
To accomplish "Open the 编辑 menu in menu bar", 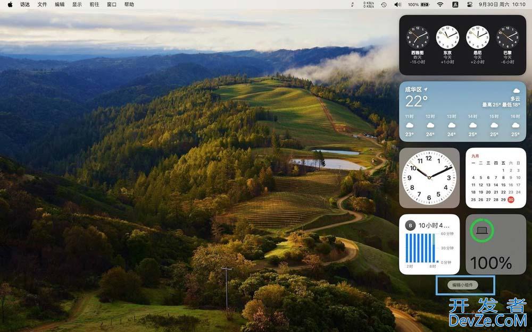I will pyautogui.click(x=60, y=4).
